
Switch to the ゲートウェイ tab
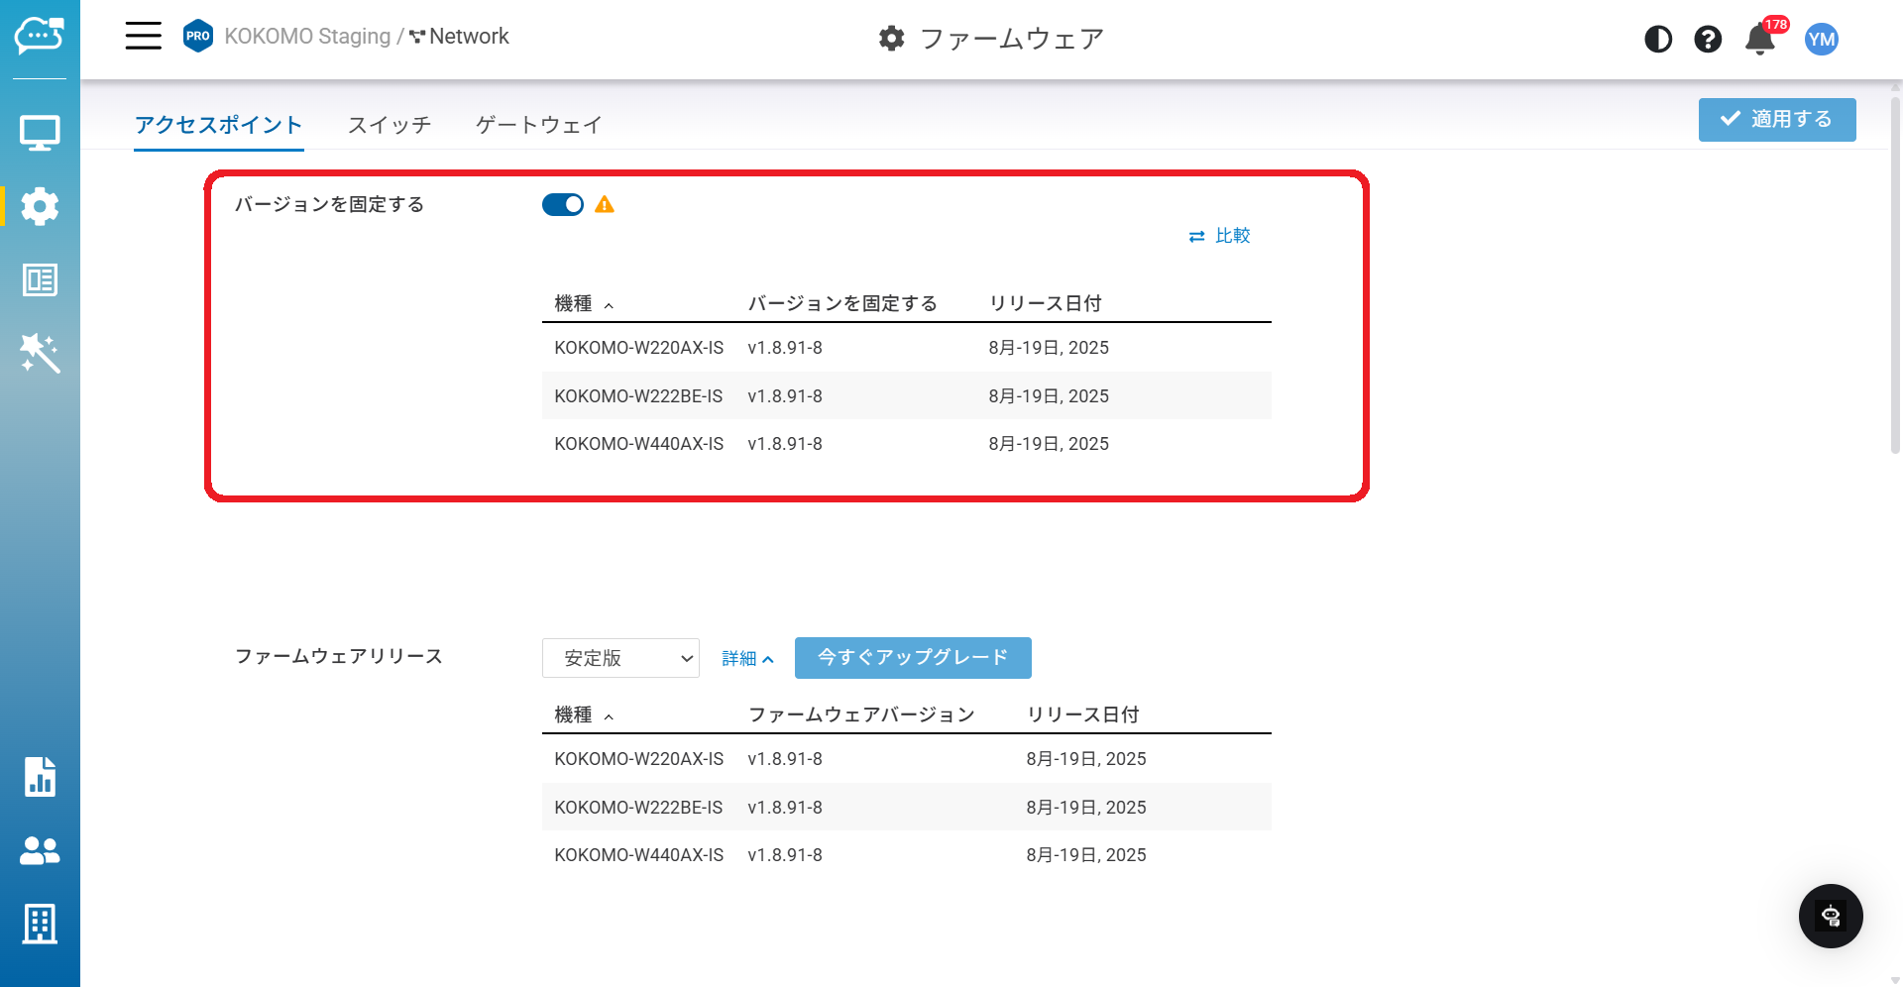tap(538, 125)
